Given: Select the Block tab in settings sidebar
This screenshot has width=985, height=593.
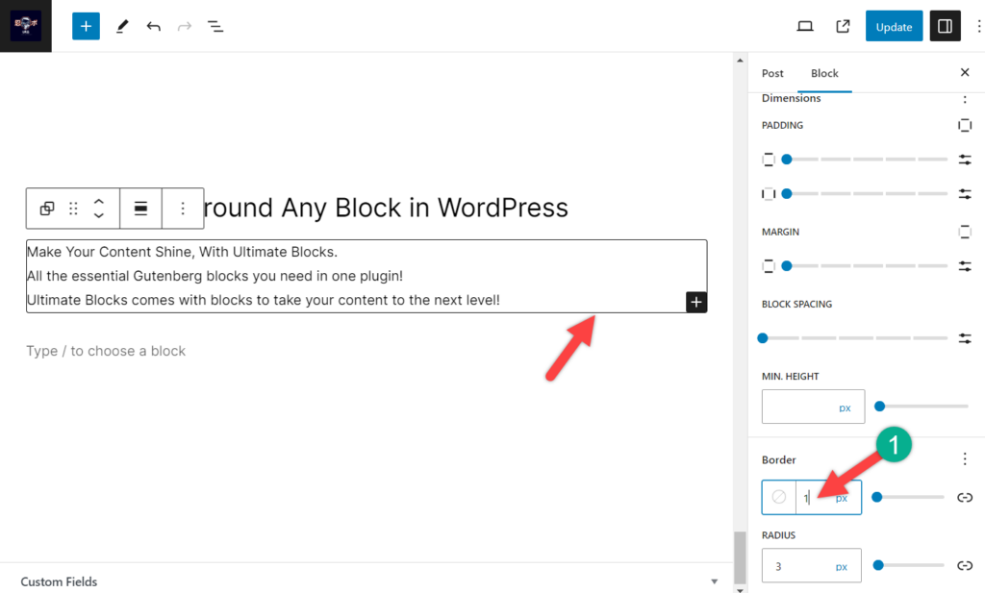Looking at the screenshot, I should pyautogui.click(x=824, y=73).
